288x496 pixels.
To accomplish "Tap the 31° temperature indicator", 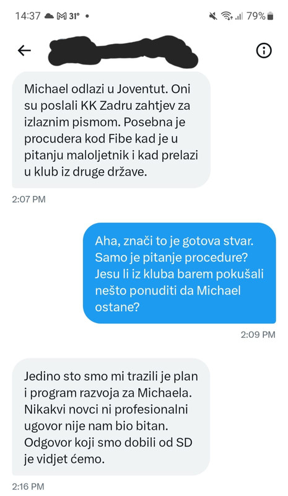I will 74,16.
